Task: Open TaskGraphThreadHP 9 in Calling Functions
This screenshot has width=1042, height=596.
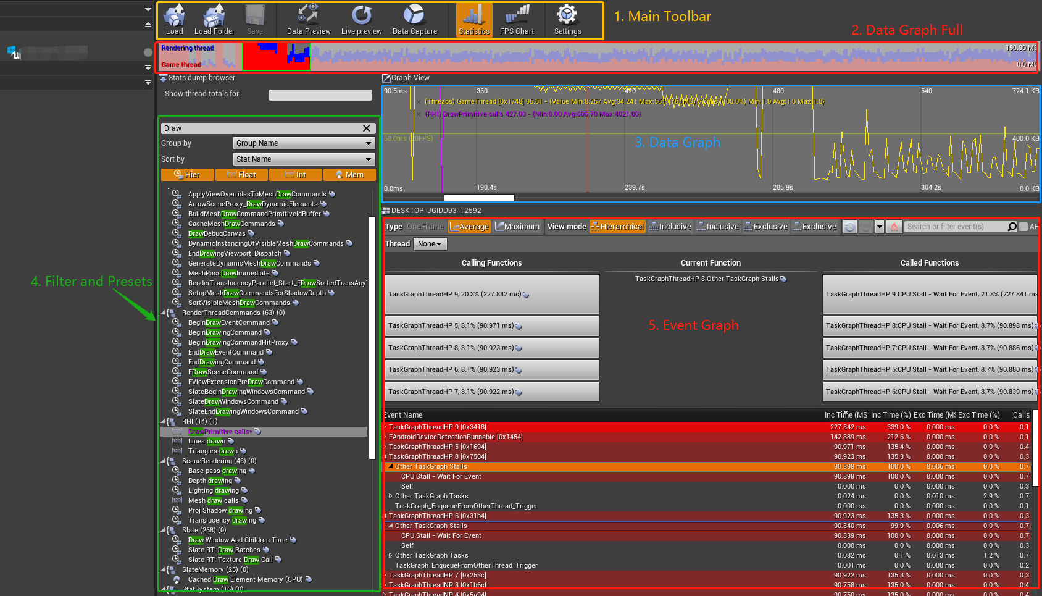Action: click(x=491, y=294)
